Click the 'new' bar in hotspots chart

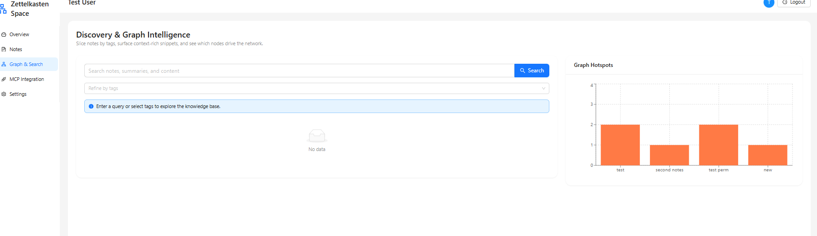[768, 155]
